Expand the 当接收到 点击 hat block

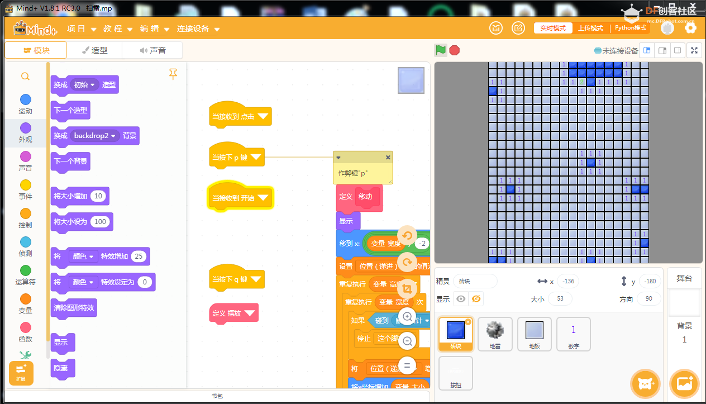(264, 117)
